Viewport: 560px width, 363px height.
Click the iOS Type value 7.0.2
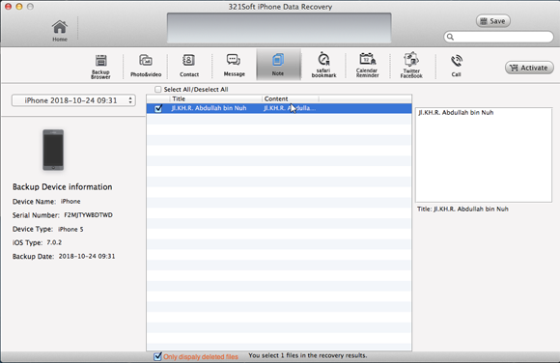(x=54, y=242)
